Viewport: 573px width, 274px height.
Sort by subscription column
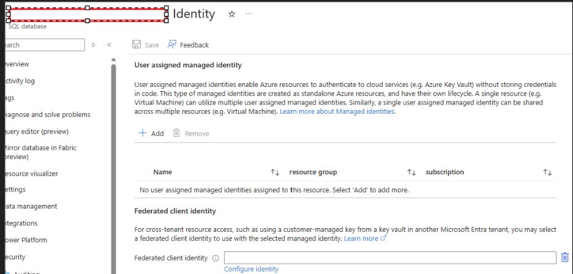pos(547,172)
